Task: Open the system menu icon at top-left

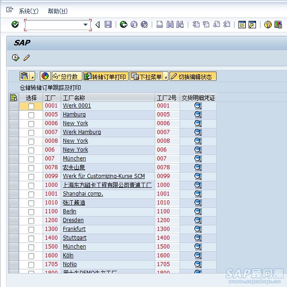Action: pyautogui.click(x=10, y=10)
